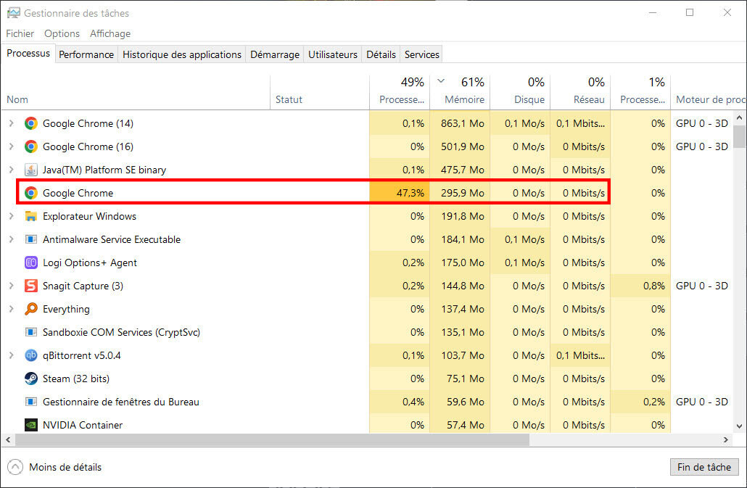Expand the Java(TM) Platform SE binary row

(x=12, y=170)
